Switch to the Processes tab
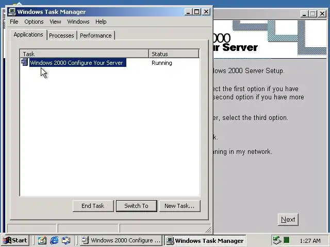Viewport: 330px width, 247px height. pyautogui.click(x=61, y=36)
